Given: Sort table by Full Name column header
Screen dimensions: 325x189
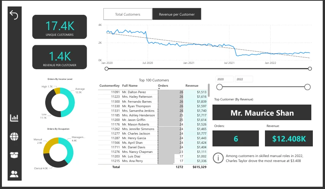Looking at the screenshot, I should [x=130, y=86].
